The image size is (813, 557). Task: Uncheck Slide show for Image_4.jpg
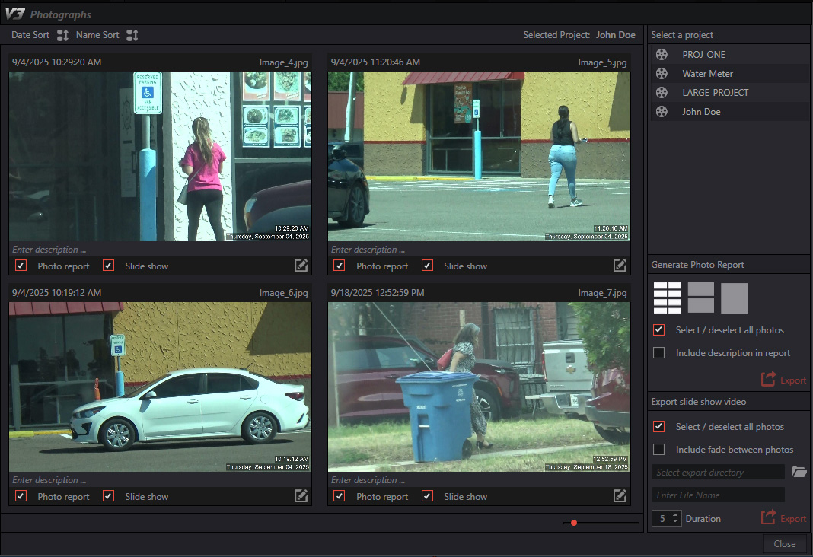point(108,266)
